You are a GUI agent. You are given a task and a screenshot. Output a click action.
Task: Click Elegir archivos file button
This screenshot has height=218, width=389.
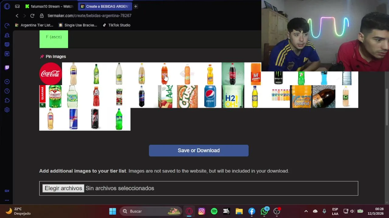pos(63,188)
